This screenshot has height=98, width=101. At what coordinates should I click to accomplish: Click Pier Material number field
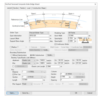24,72
